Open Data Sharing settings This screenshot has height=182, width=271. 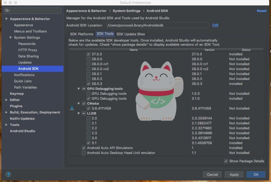pos(28,56)
